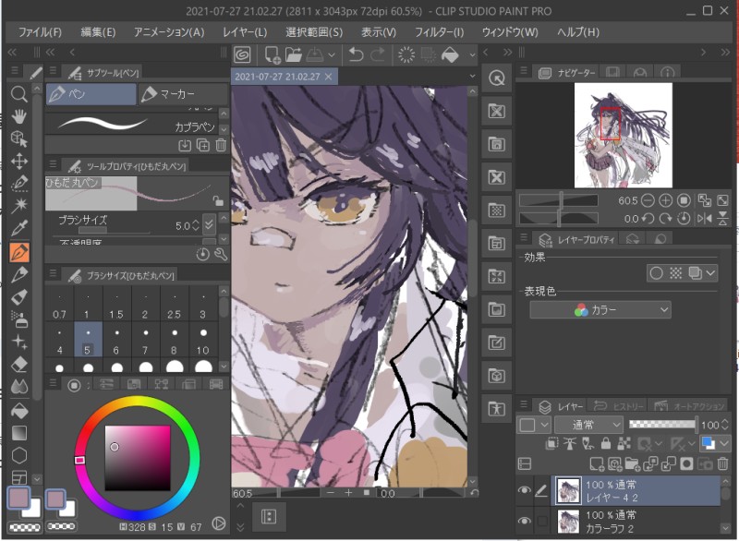Delete the selected layer with trash icon
The width and height of the screenshot is (739, 541).
pyautogui.click(x=723, y=463)
